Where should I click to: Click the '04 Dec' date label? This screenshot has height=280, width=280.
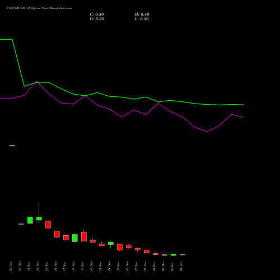click(181, 267)
